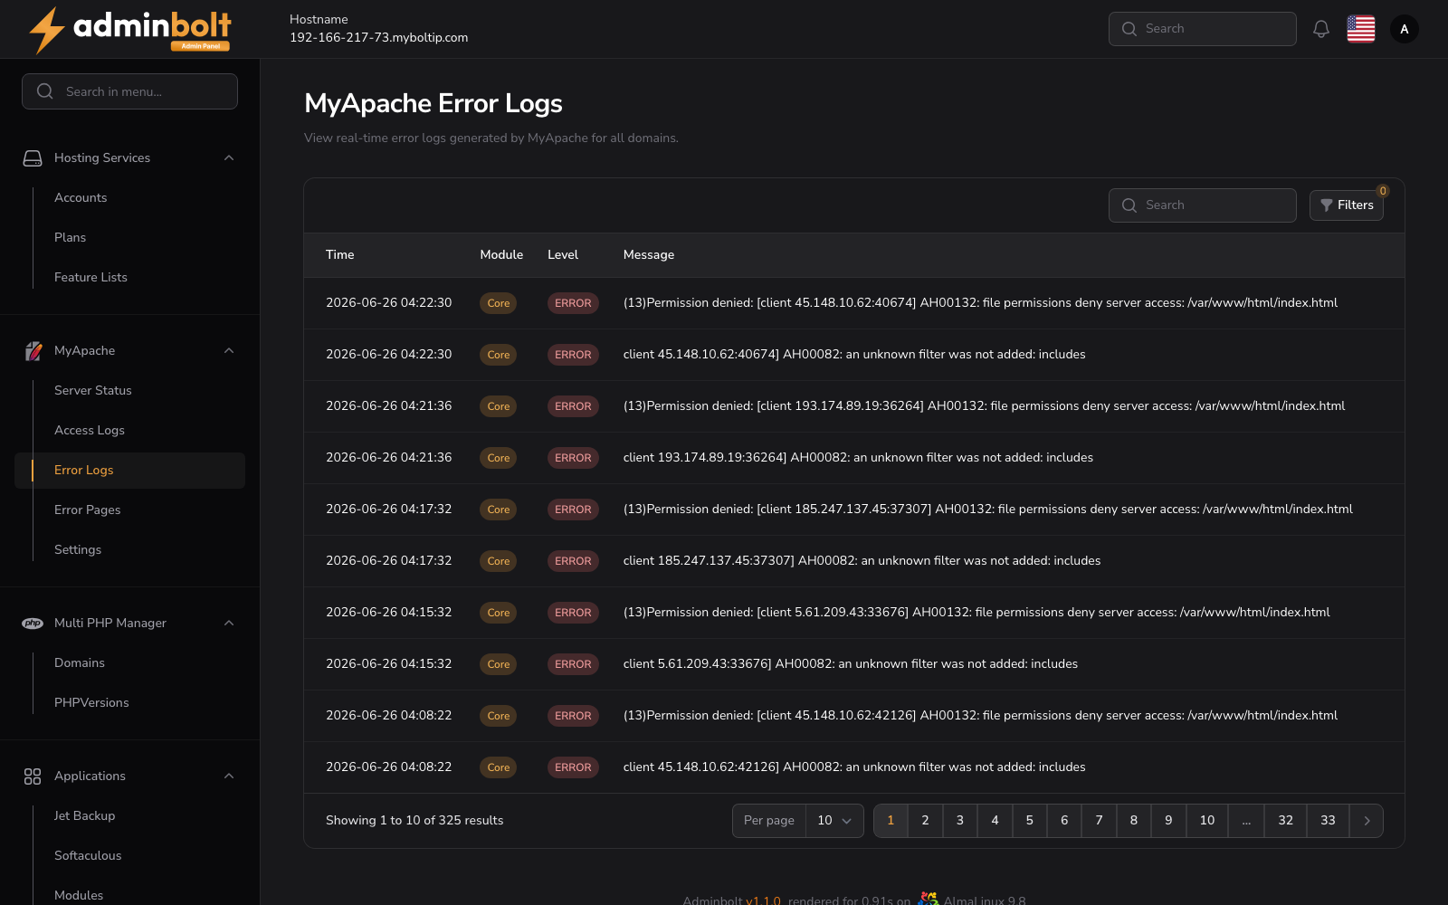Change language via US flag icon
1448x905 pixels.
point(1361,29)
